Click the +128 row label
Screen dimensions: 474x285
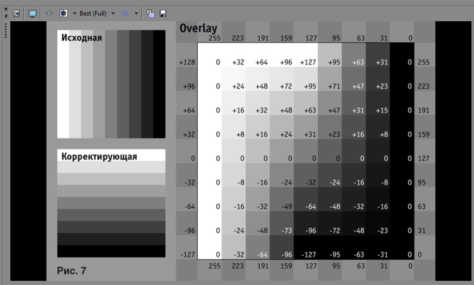(x=187, y=62)
